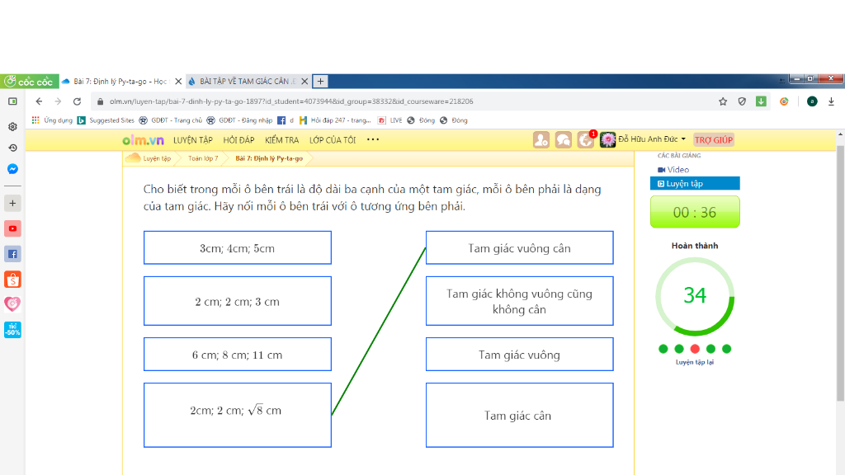Open YouTube icon in sidebar
This screenshot has width=845, height=475.
[x=12, y=228]
